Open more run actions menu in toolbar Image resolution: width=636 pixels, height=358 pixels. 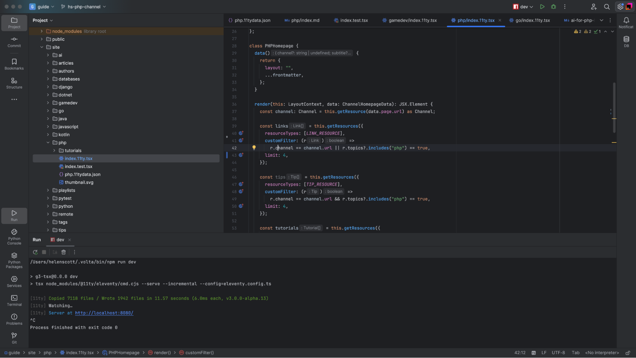(x=565, y=7)
